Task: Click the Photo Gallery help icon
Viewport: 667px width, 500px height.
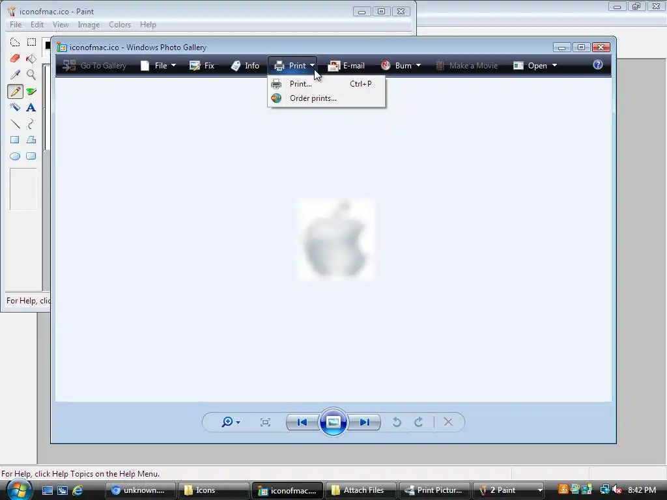Action: tap(598, 64)
